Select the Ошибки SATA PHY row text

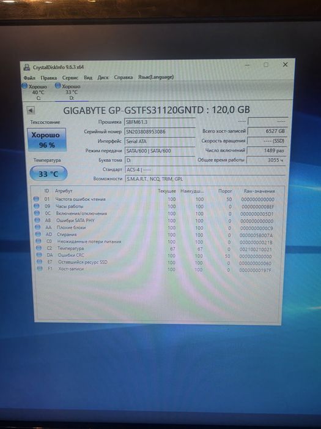click(75, 220)
